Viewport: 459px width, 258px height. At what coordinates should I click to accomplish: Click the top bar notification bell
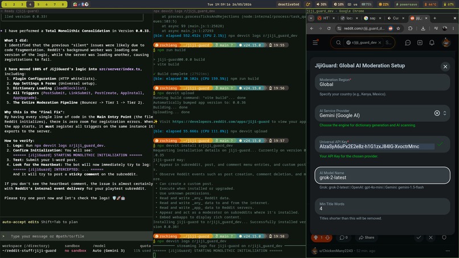[308, 5]
